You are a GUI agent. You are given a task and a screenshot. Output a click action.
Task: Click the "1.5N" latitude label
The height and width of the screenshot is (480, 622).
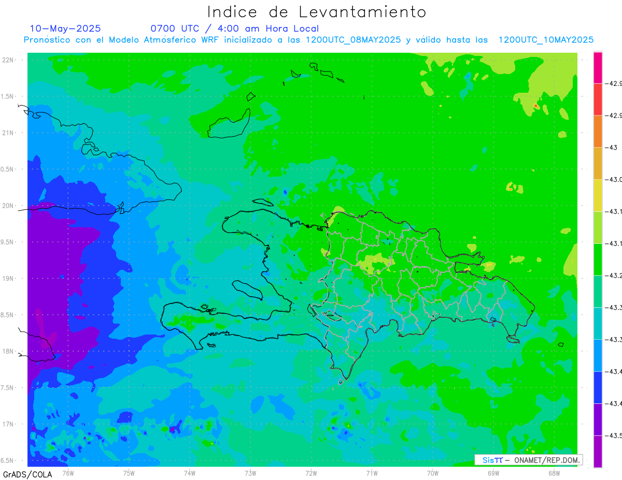tap(7, 96)
